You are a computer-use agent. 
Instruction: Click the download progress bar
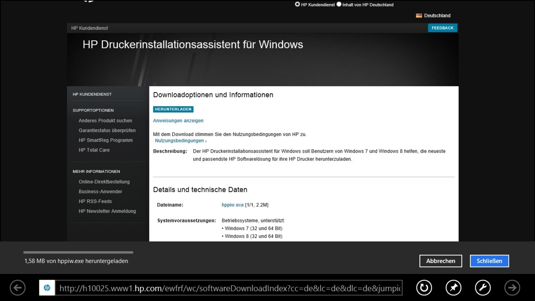pyautogui.click(x=78, y=252)
